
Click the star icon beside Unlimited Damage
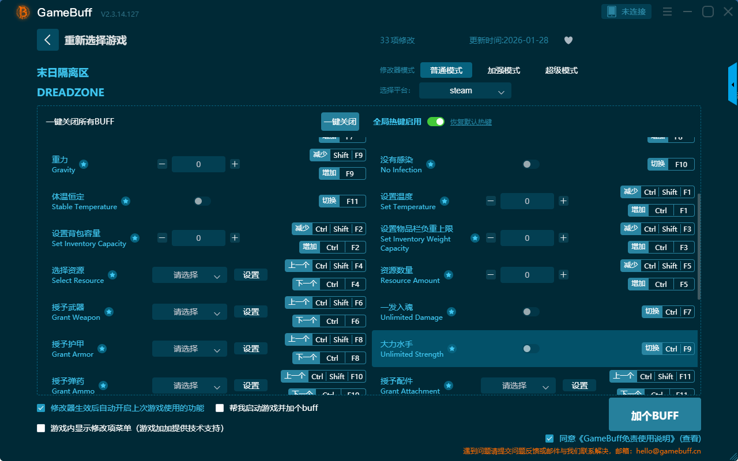click(x=451, y=312)
